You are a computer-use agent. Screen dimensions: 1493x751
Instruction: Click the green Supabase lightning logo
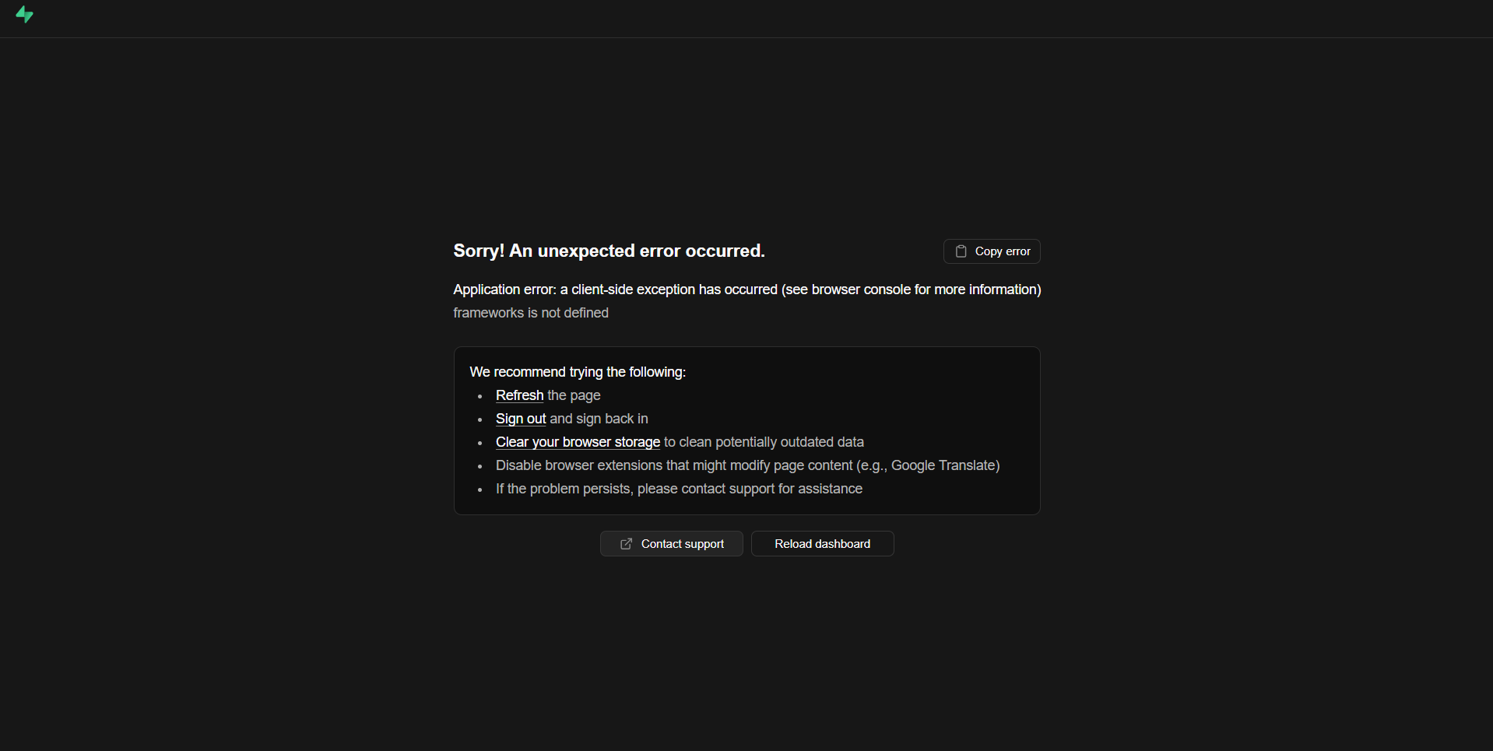click(x=25, y=14)
